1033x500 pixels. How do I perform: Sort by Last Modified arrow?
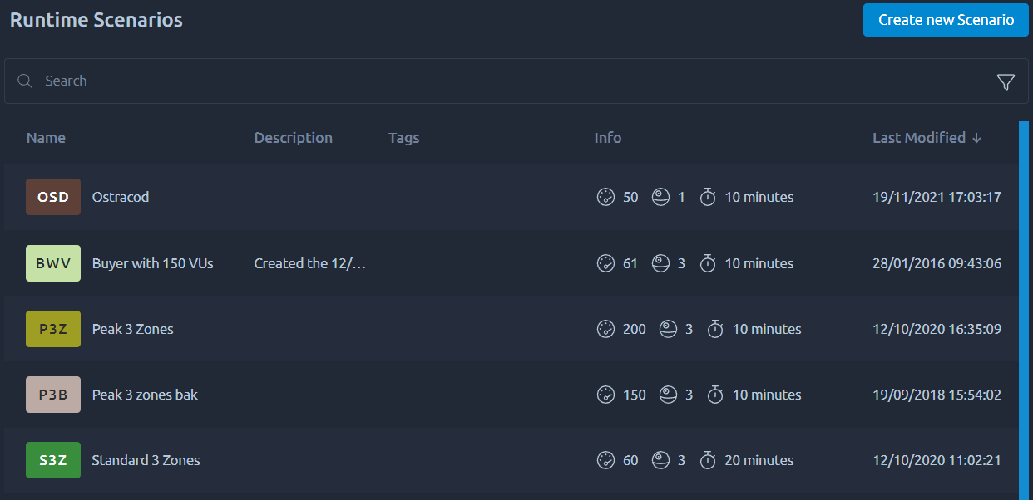coord(976,138)
